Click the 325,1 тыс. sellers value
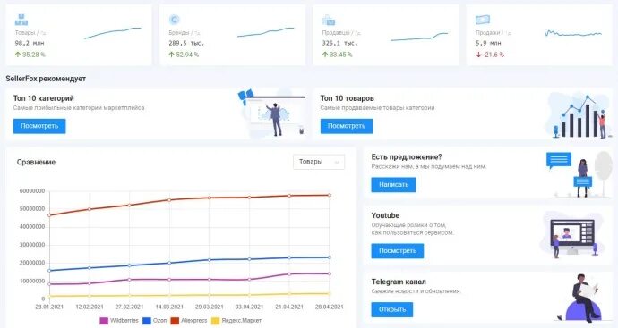618x328 pixels. [x=339, y=43]
